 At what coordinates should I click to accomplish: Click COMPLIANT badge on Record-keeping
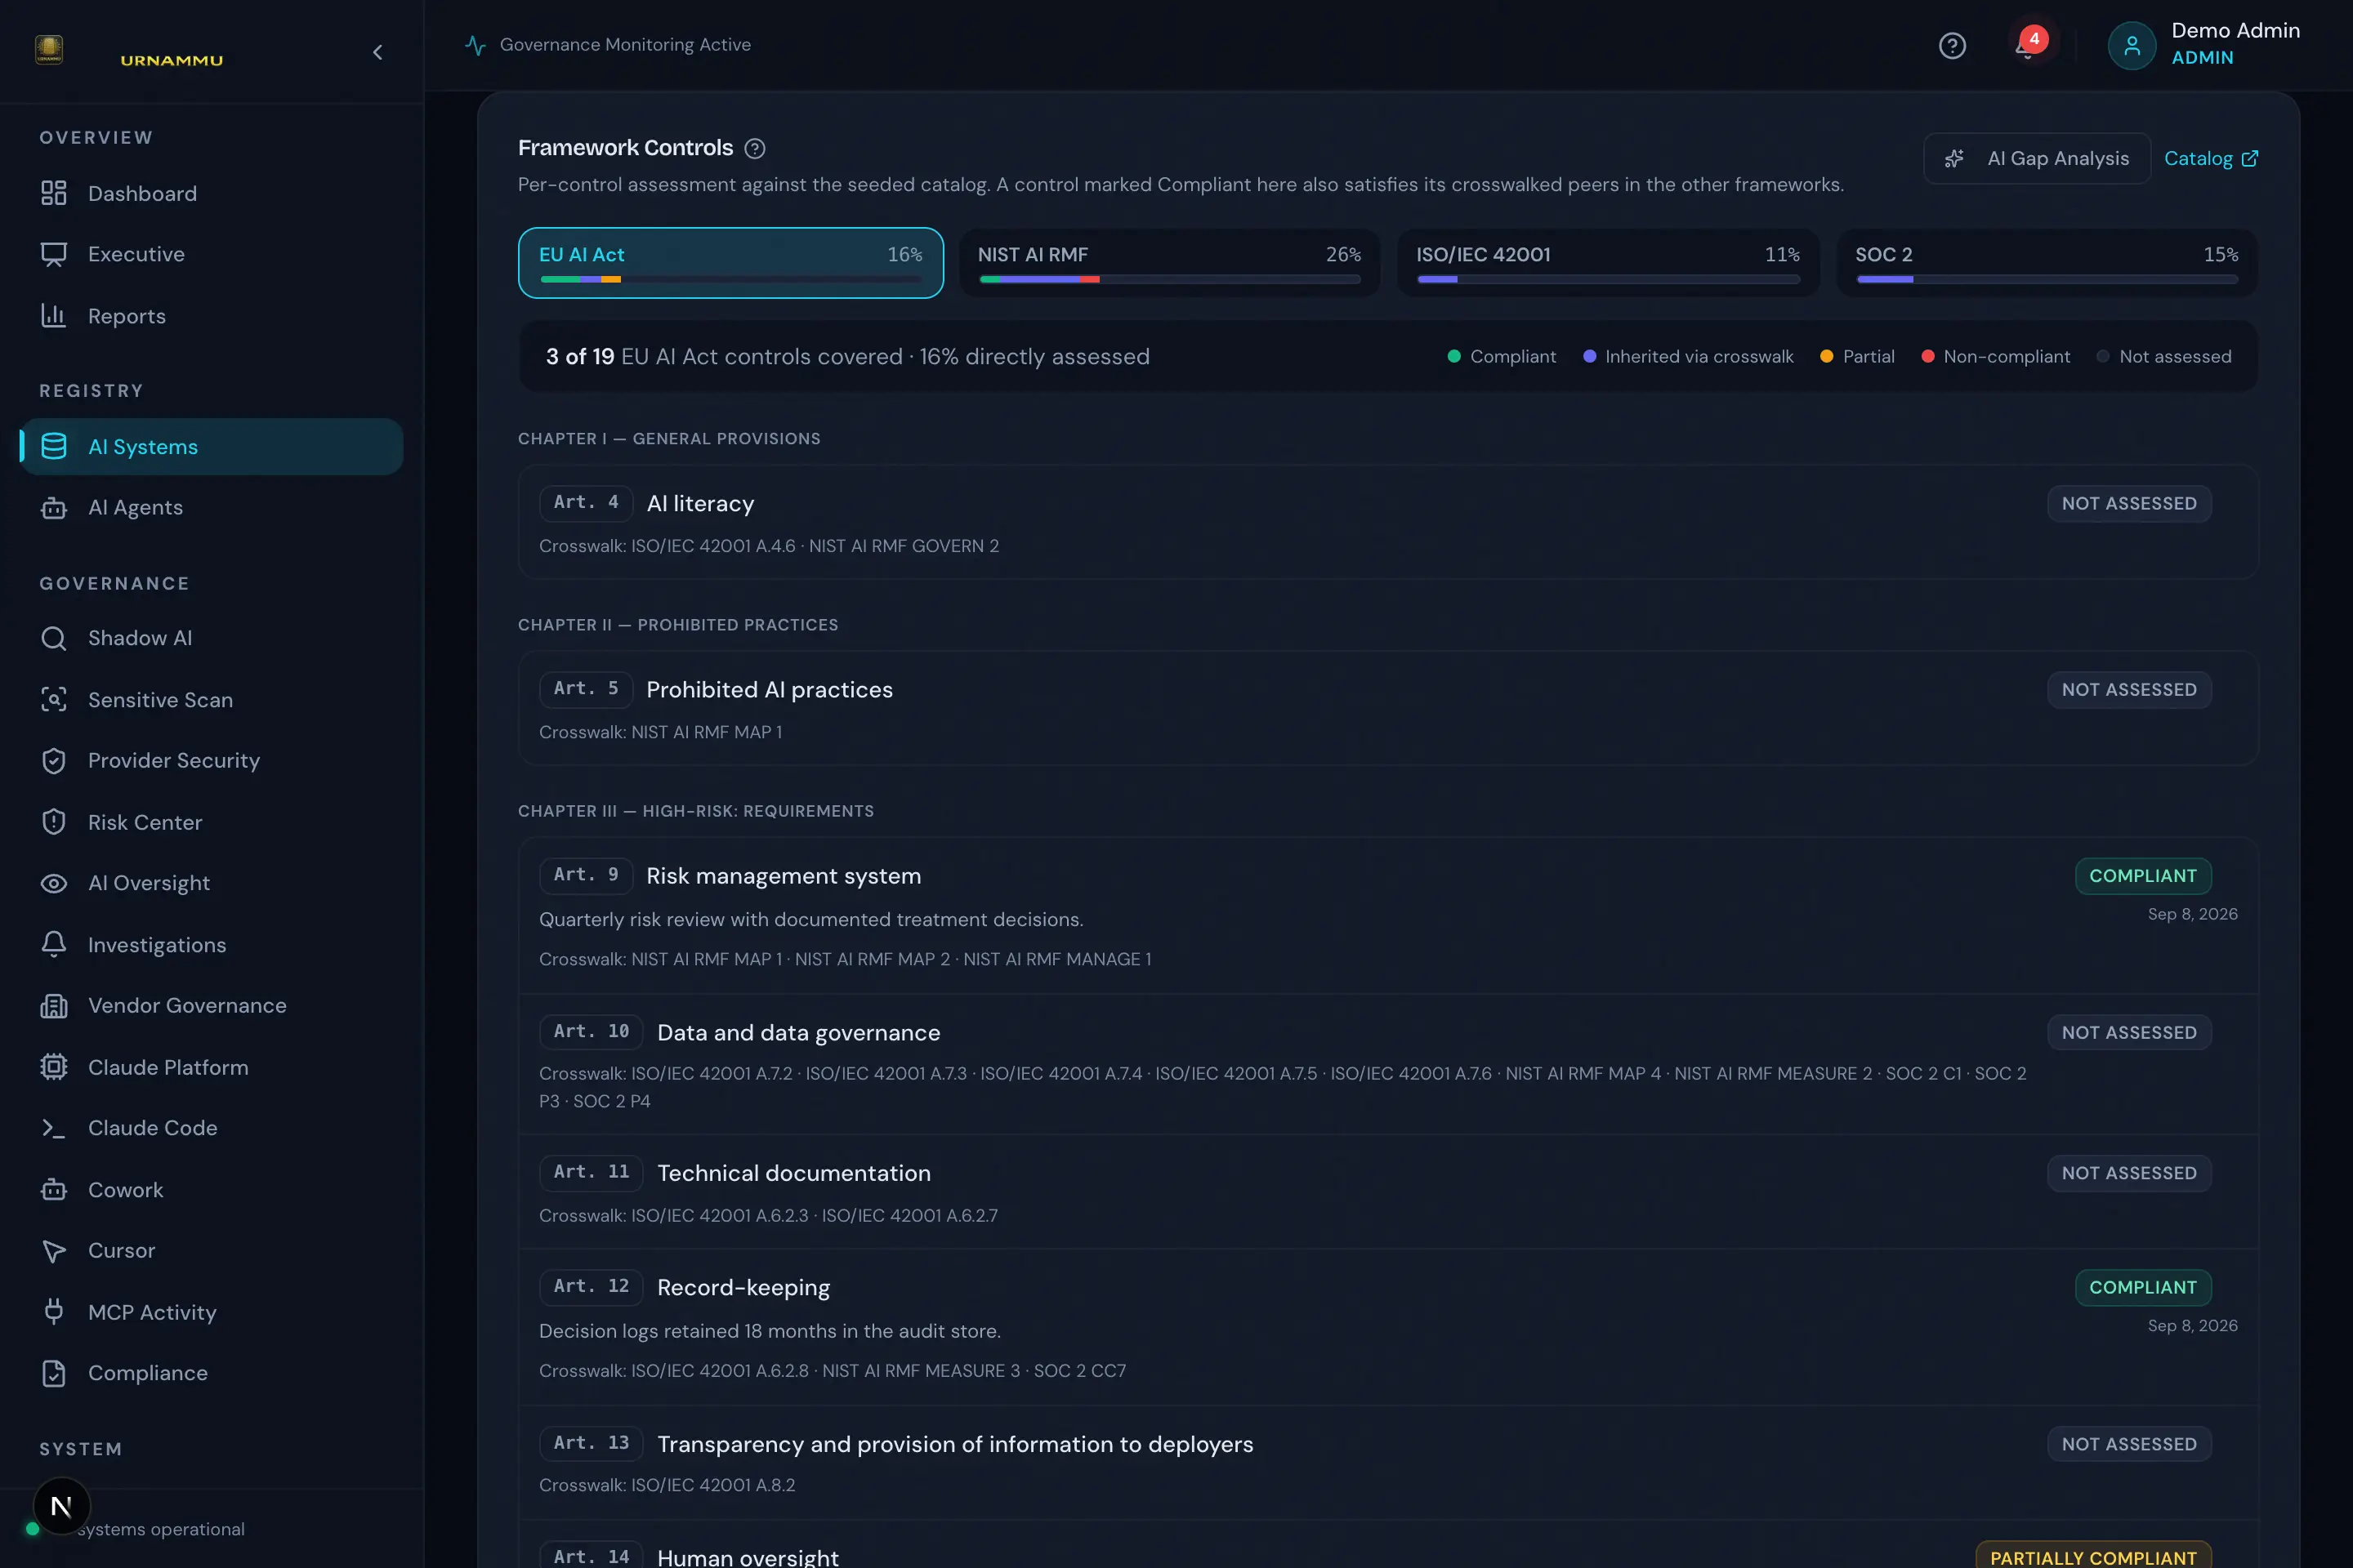tap(2143, 1288)
